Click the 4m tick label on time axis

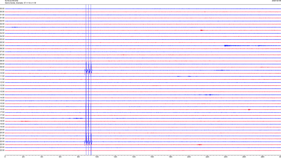point(42,157)
